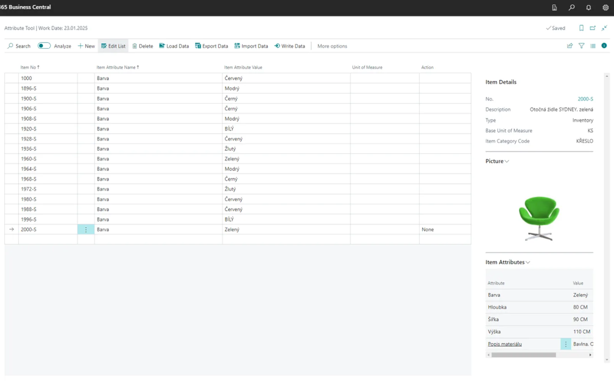Activate Edit List mode
The height and width of the screenshot is (384, 614).
click(113, 46)
